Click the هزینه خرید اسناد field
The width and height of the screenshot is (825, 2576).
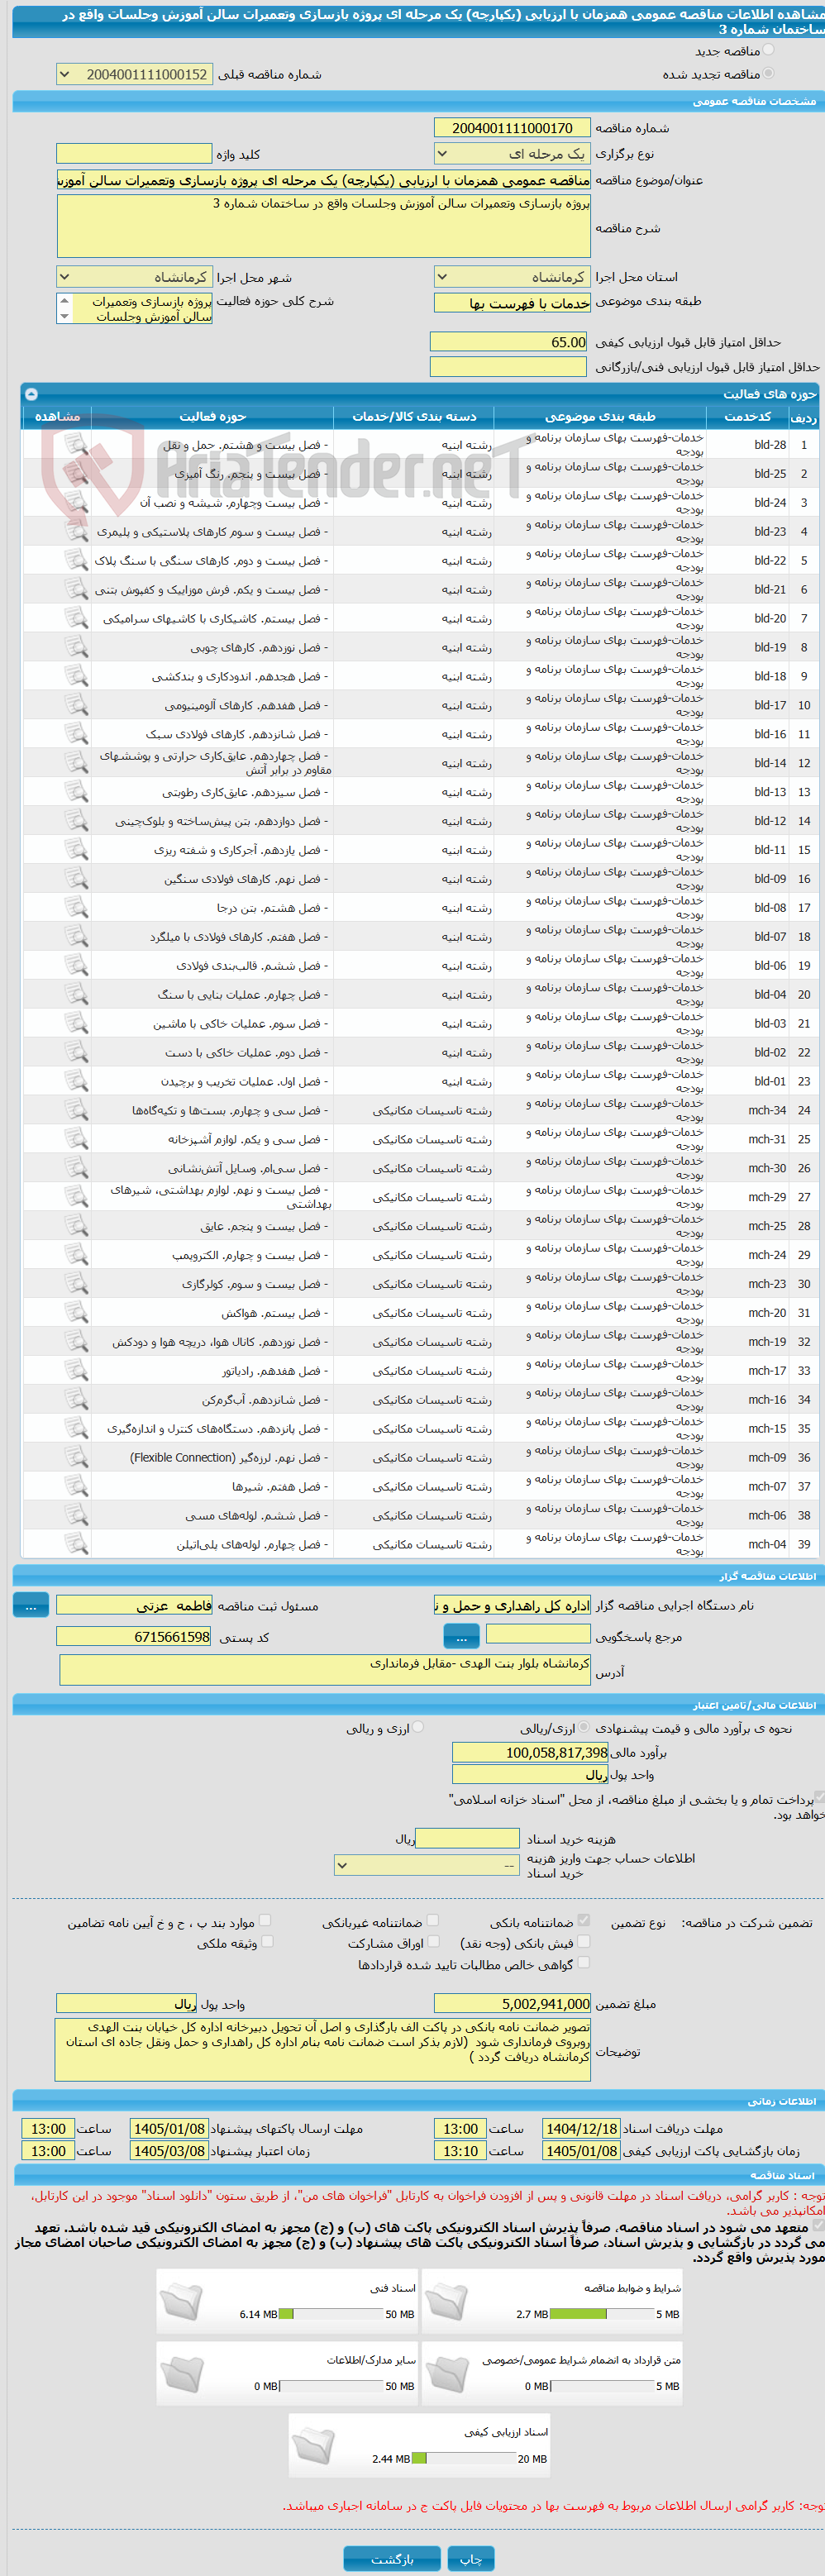[x=467, y=1839]
